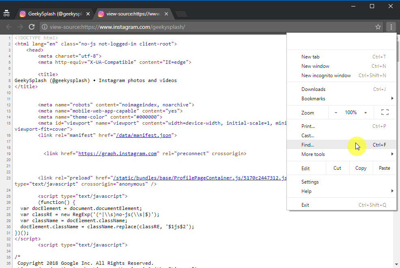Click the meta theme-color line
Viewport: 400px width, 268px height.
(100, 117)
